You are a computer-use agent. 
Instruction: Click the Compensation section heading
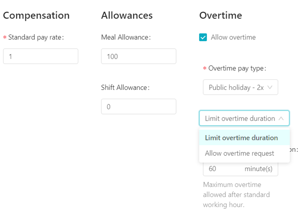point(37,15)
